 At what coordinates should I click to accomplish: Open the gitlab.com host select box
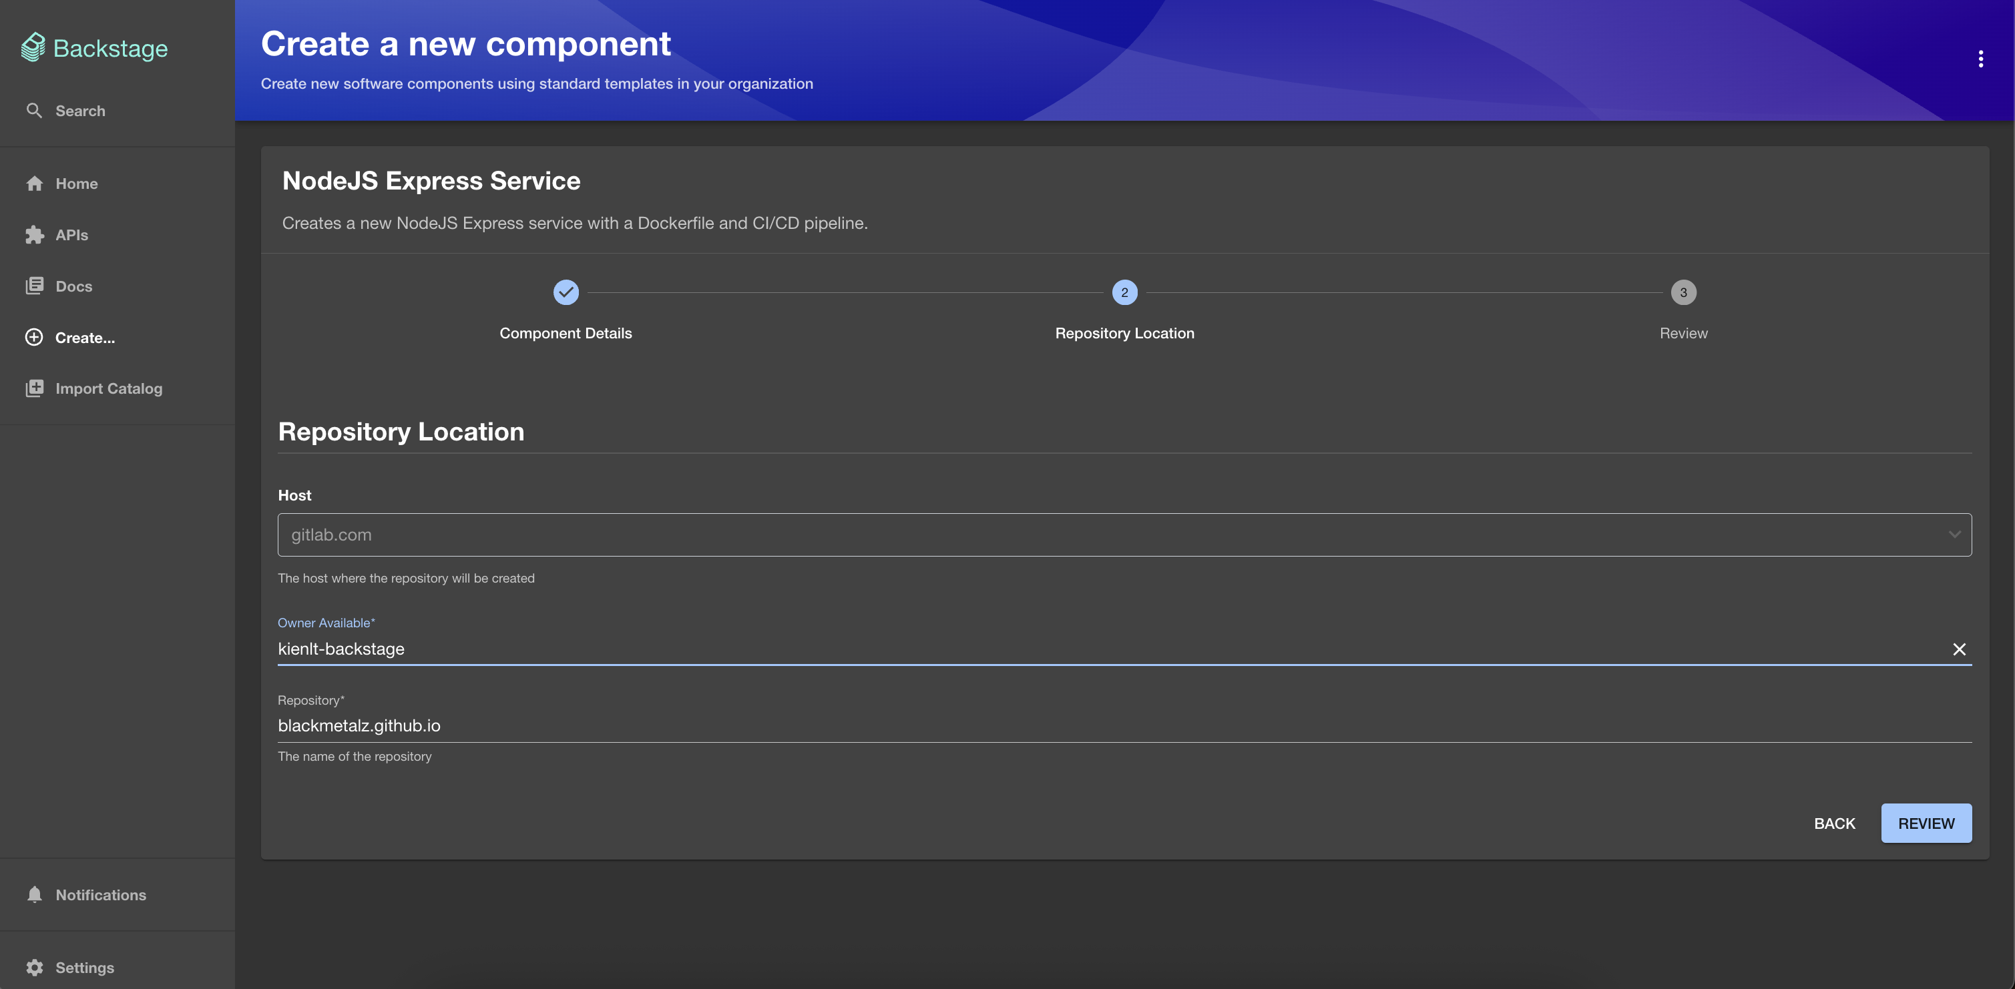point(1095,535)
